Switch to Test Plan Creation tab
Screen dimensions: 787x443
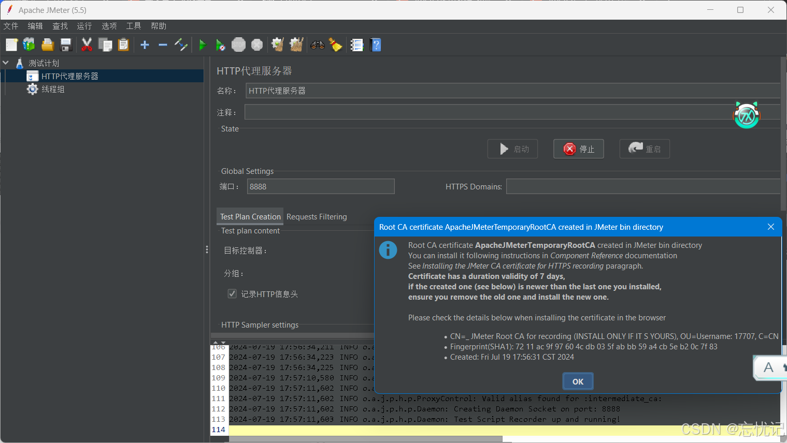click(250, 216)
